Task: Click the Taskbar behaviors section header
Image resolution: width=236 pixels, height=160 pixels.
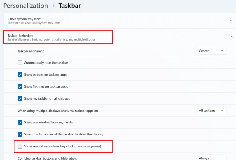Action: pyautogui.click(x=120, y=37)
